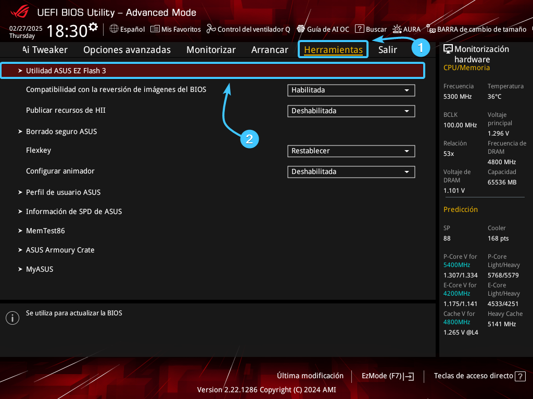Click the BIOS image rollback compatibility label

(116, 89)
